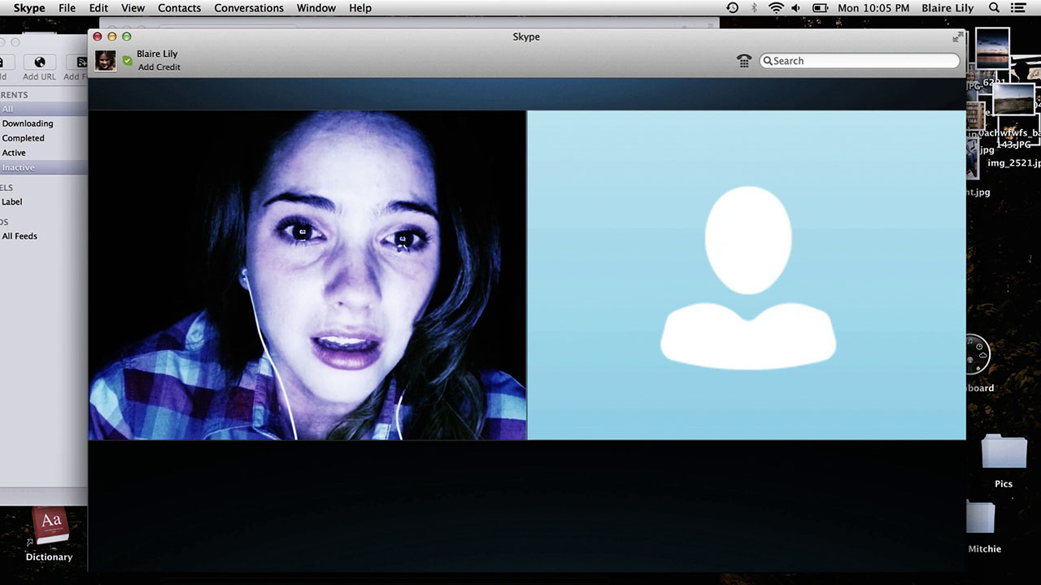Toggle the green online status indicator
Viewport: 1041px width, 585px height.
[127, 61]
